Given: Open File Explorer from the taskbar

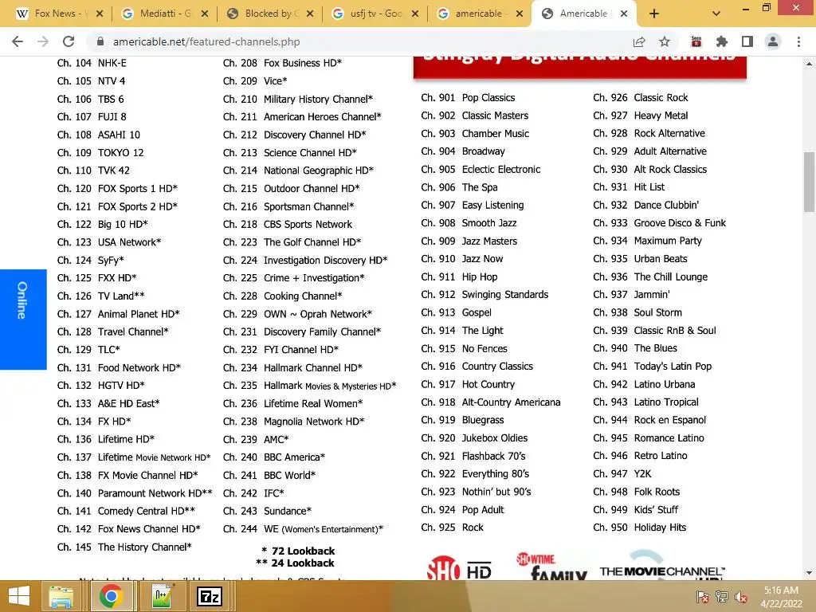Looking at the screenshot, I should 61,596.
